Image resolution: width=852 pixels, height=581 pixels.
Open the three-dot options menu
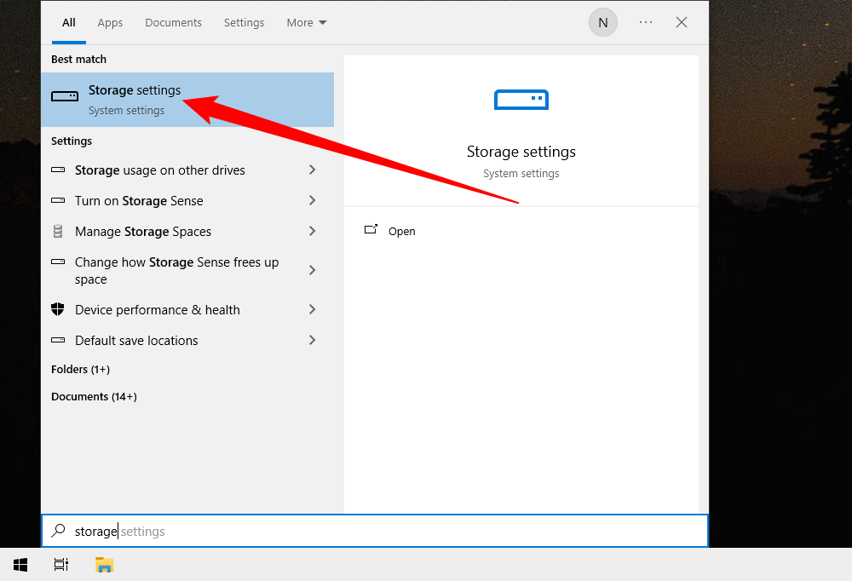[x=645, y=23]
